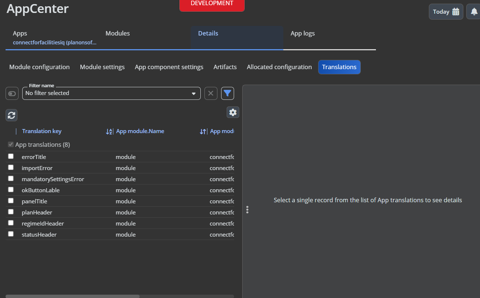
Task: Switch to the Apps tab
Action: pos(52,37)
